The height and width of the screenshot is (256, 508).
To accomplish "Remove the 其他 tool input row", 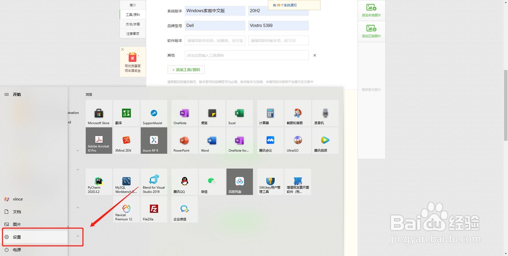I will [x=315, y=55].
